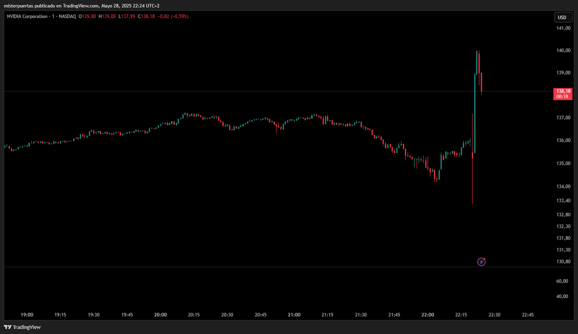The image size is (578, 334).
Task: Click the 131,30 price axis label
Action: coord(563,250)
